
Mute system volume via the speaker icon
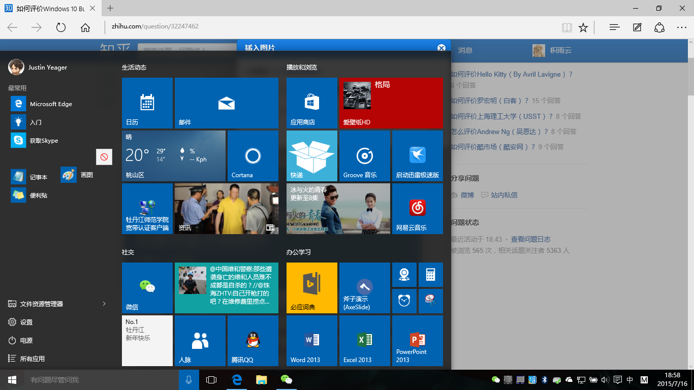[x=605, y=379]
